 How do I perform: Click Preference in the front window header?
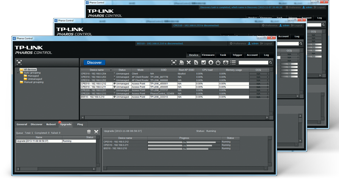click(238, 44)
